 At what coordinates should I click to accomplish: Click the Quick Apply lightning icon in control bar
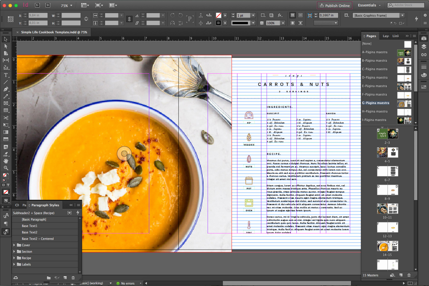416,19
